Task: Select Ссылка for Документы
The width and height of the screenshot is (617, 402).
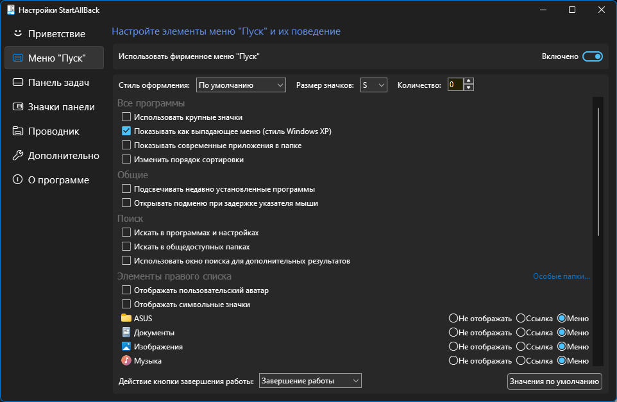Action: tap(521, 332)
